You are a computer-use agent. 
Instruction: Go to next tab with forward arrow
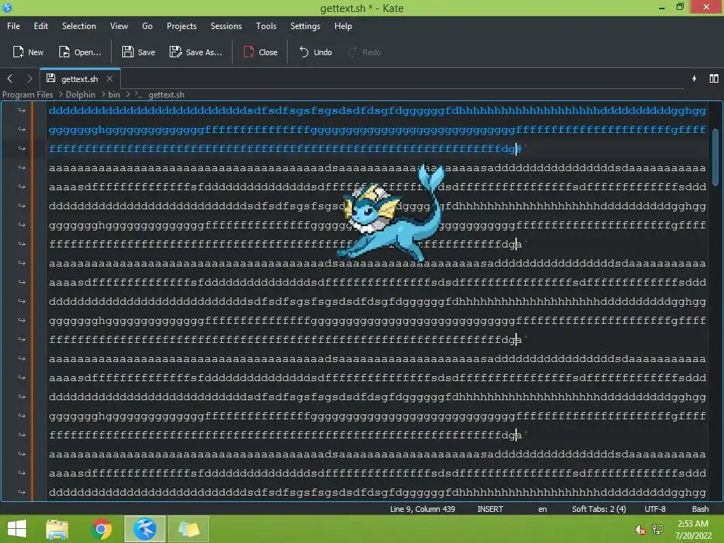30,78
